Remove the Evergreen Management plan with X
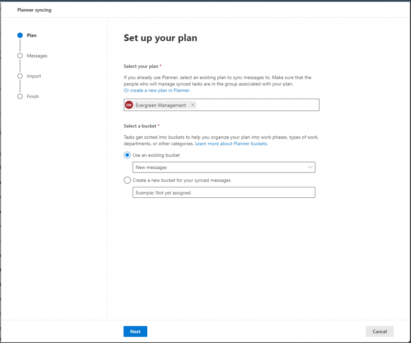Screen dimensions: 411x343 (193, 105)
